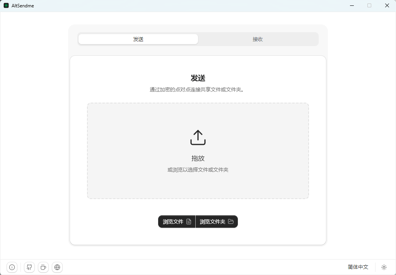Click the 拖放 label in the drop area

click(x=198, y=158)
